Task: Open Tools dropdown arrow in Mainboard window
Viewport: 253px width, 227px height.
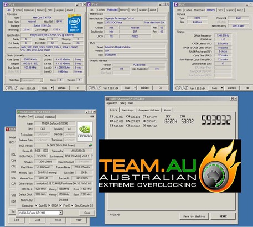Action: click(135, 88)
